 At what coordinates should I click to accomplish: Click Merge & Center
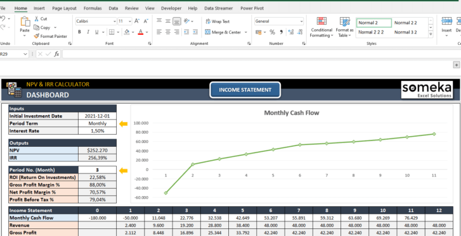pos(223,32)
